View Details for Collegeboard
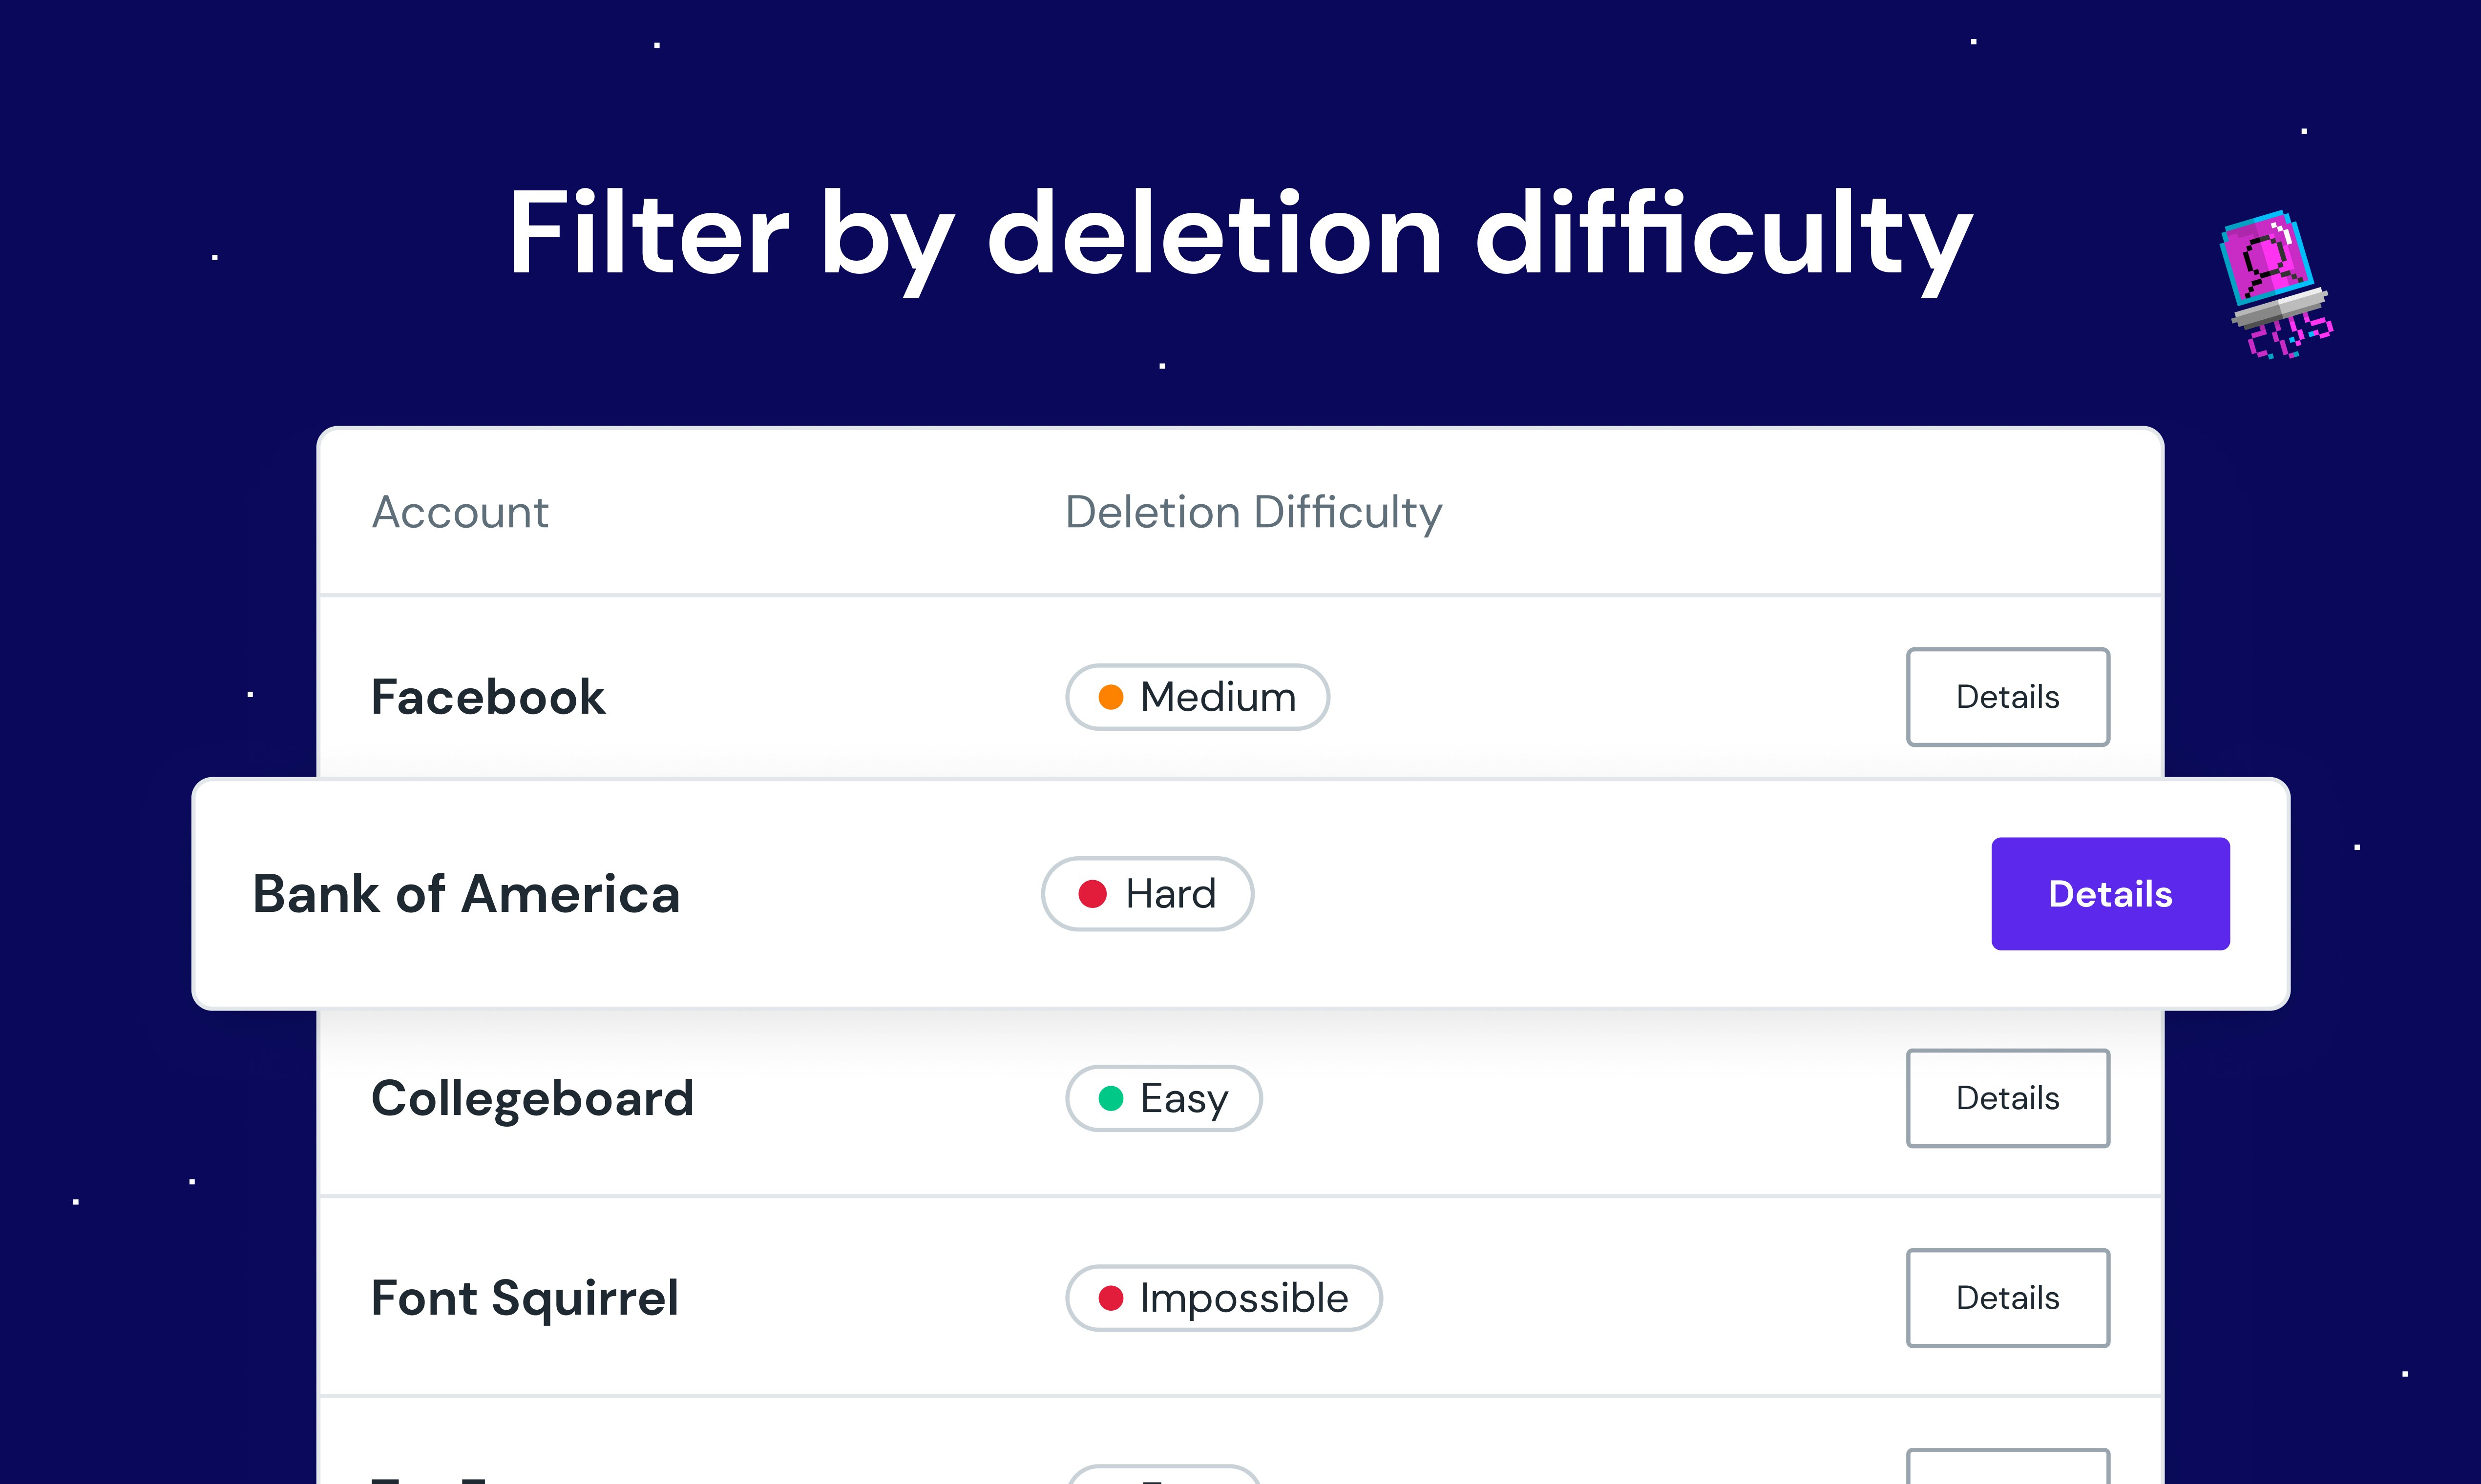Image resolution: width=2481 pixels, height=1484 pixels. (2008, 1098)
